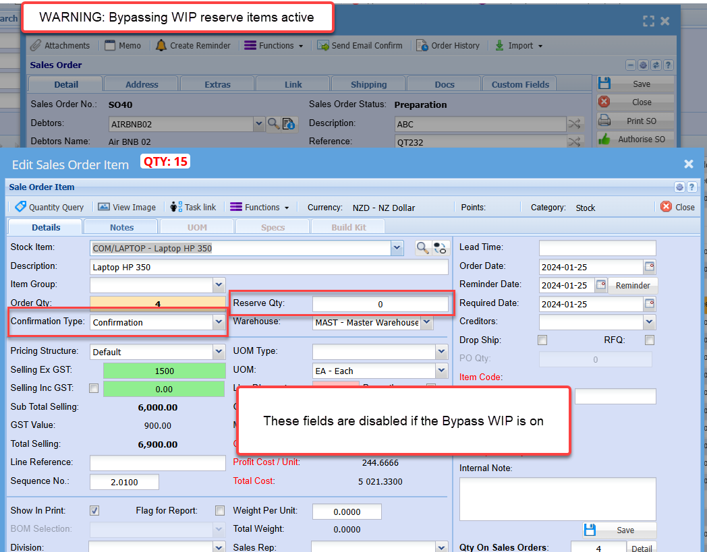Image resolution: width=707 pixels, height=552 pixels.
Task: Click fullscreen icon on Sales Order window
Action: (x=648, y=21)
